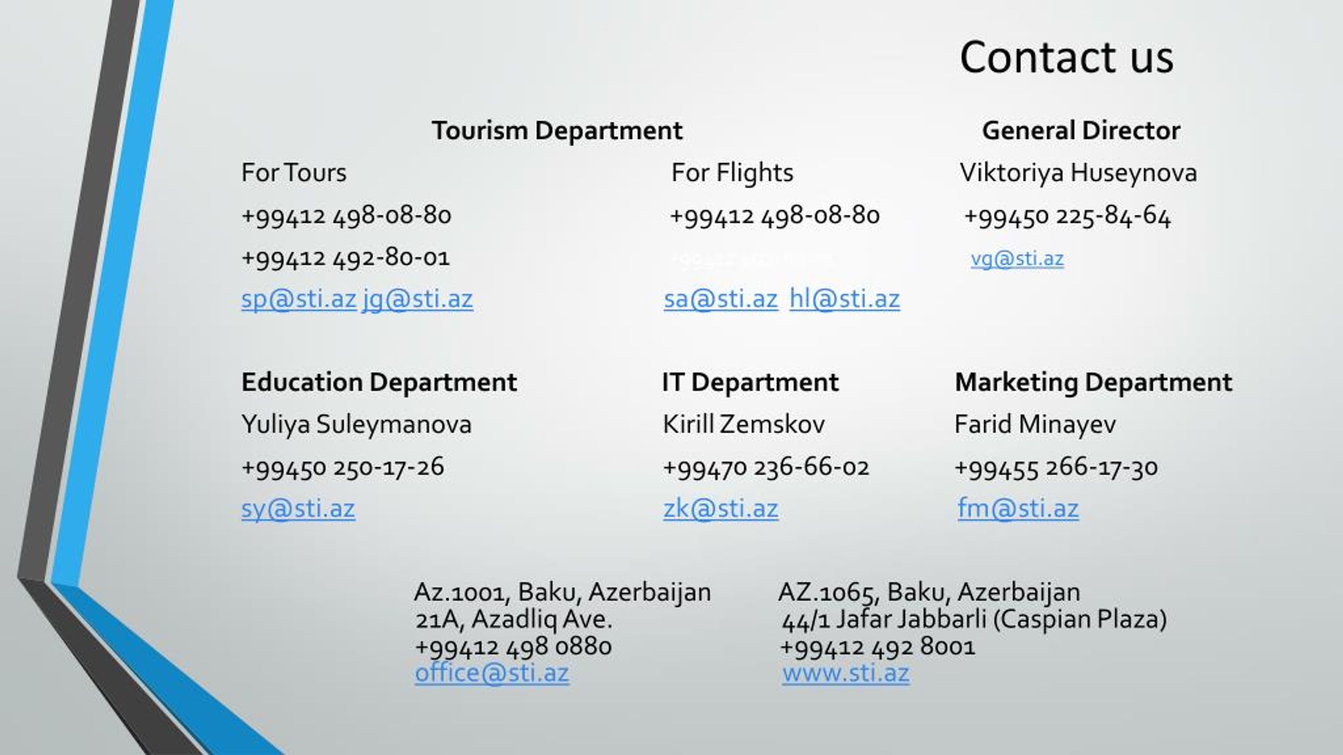Open IT Department email zk@sti.az

click(721, 509)
